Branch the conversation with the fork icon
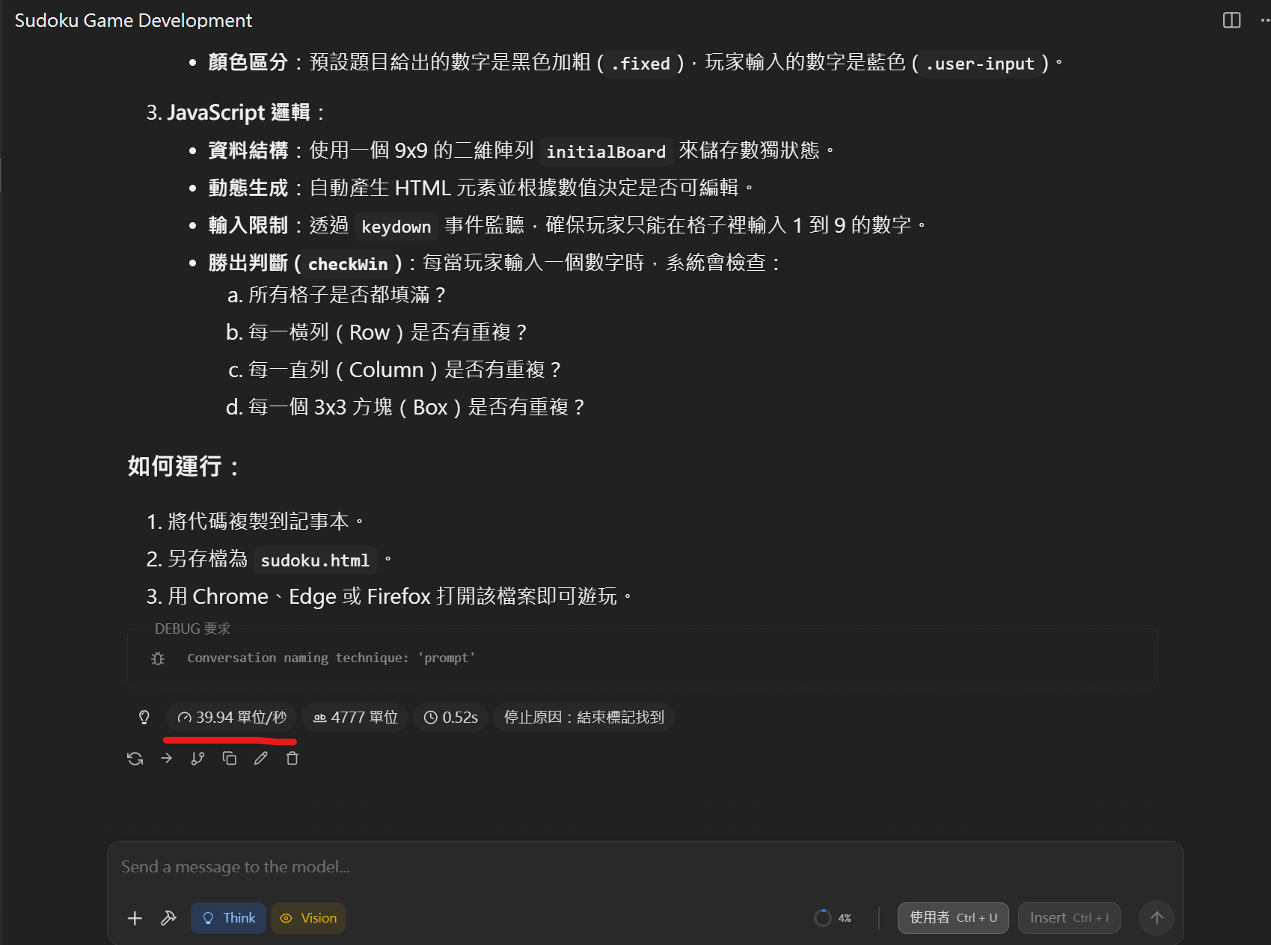Image resolution: width=1271 pixels, height=945 pixels. (x=197, y=759)
